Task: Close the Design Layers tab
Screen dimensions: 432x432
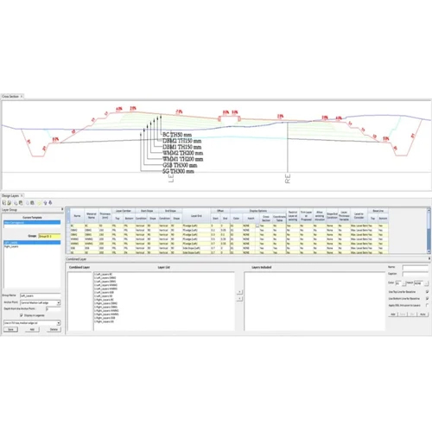Action: point(22,196)
